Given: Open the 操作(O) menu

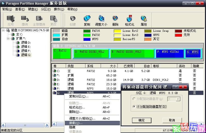Looking at the screenshot, I should pyautogui.click(x=59, y=9).
